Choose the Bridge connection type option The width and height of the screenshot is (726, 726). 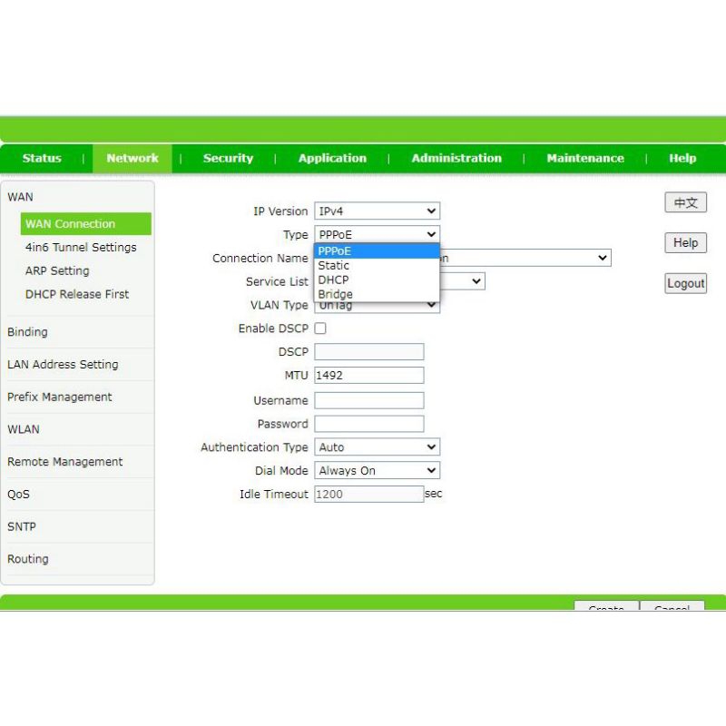click(336, 294)
